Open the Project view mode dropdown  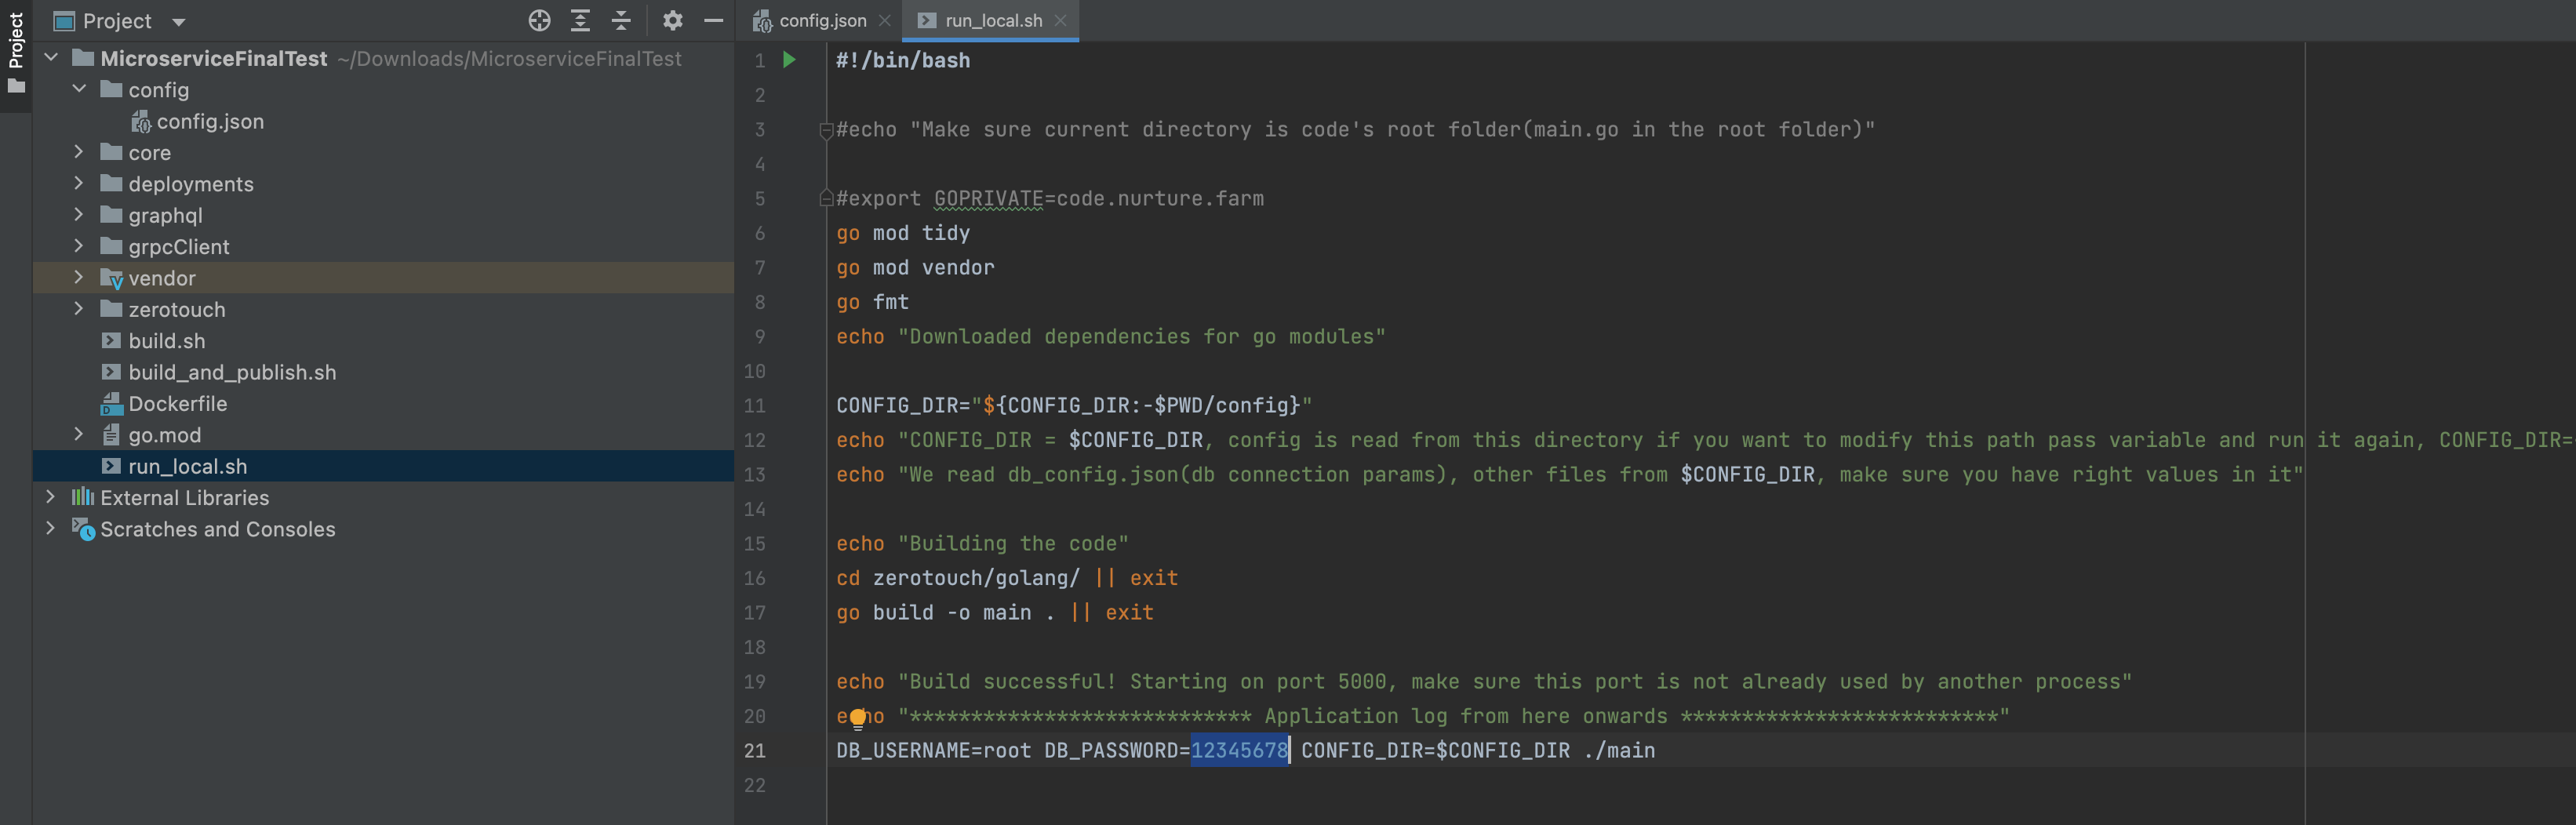coord(177,20)
